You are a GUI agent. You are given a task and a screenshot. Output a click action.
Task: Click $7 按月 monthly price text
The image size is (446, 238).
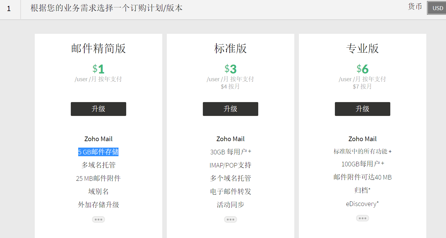tap(362, 87)
